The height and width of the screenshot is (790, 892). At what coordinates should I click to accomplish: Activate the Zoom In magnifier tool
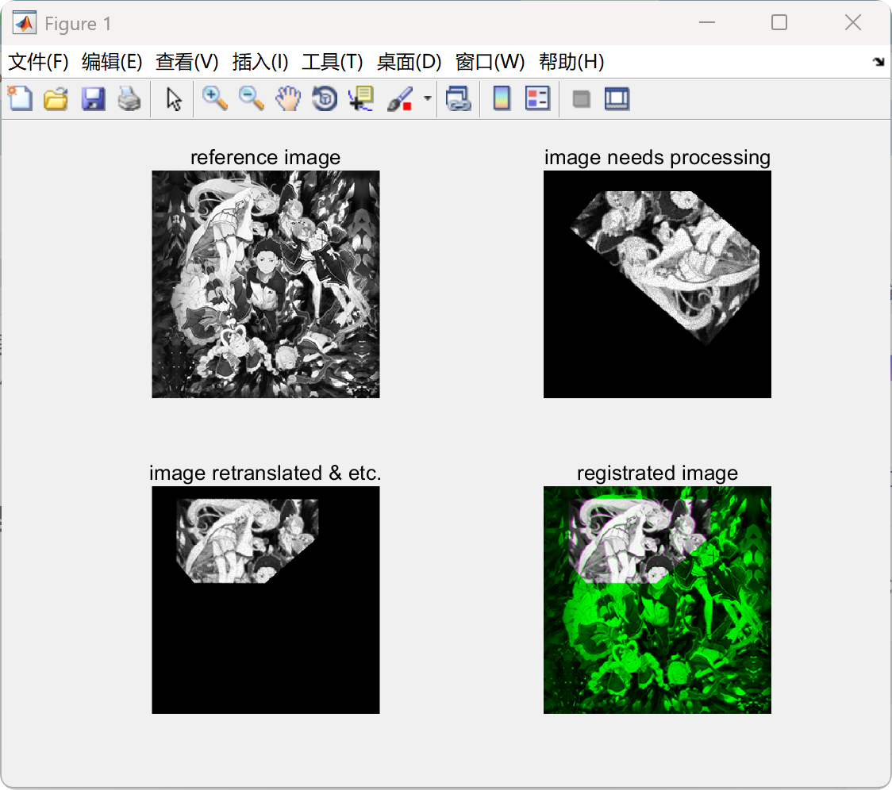pyautogui.click(x=215, y=99)
